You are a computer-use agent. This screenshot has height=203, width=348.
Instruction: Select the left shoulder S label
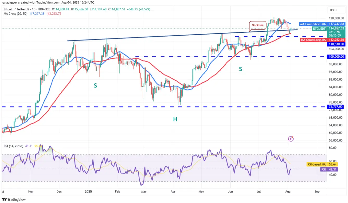point(96,85)
